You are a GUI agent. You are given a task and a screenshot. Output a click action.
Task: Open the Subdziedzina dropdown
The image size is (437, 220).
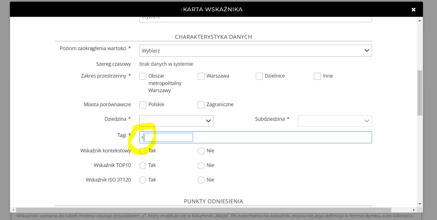coord(335,121)
